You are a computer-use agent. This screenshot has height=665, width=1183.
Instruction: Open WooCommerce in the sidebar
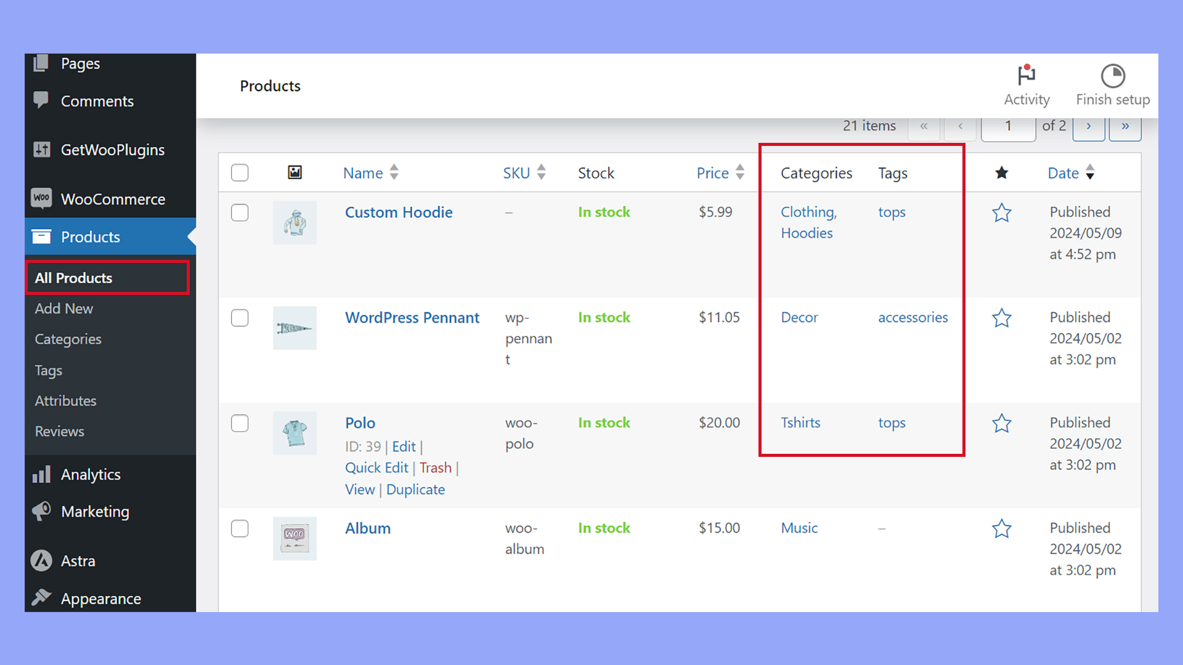click(113, 199)
